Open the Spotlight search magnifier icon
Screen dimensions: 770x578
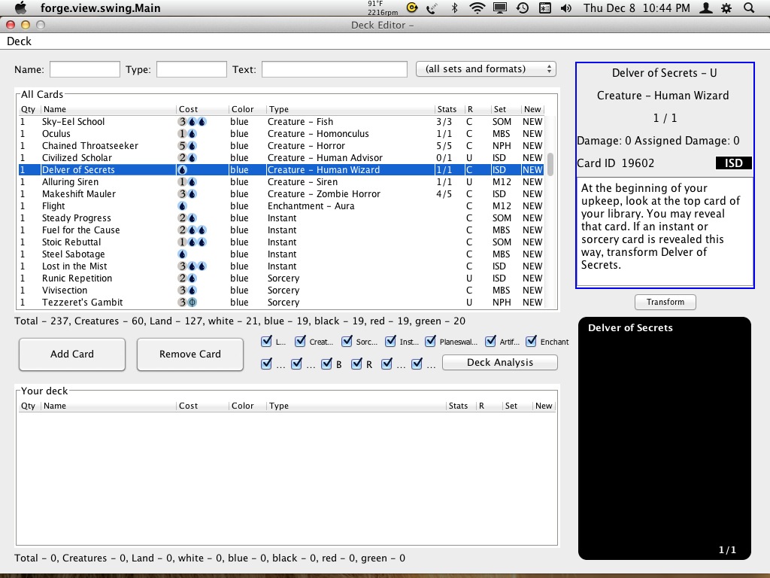point(748,8)
